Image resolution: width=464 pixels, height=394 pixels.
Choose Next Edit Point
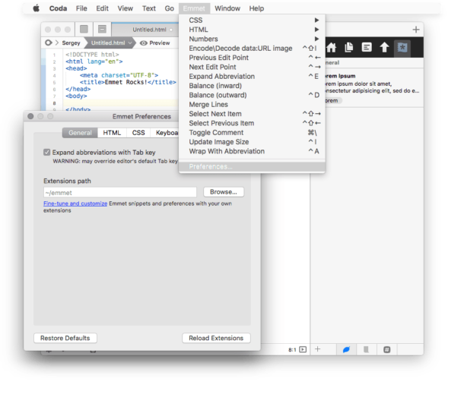click(252, 67)
